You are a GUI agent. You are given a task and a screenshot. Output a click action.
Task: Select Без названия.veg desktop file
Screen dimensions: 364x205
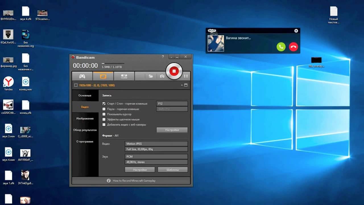(x=26, y=39)
